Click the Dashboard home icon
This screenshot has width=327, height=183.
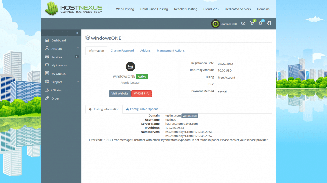tap(47, 40)
